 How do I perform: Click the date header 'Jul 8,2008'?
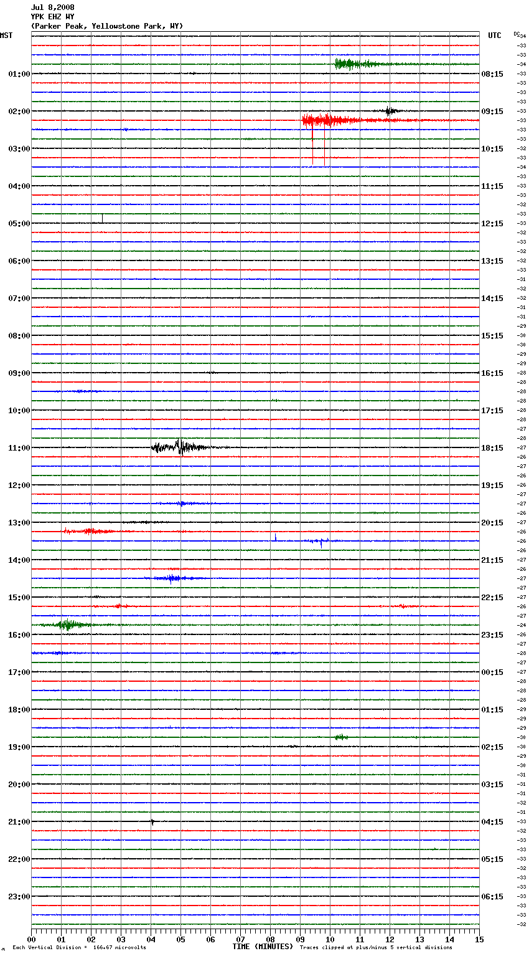[52, 7]
